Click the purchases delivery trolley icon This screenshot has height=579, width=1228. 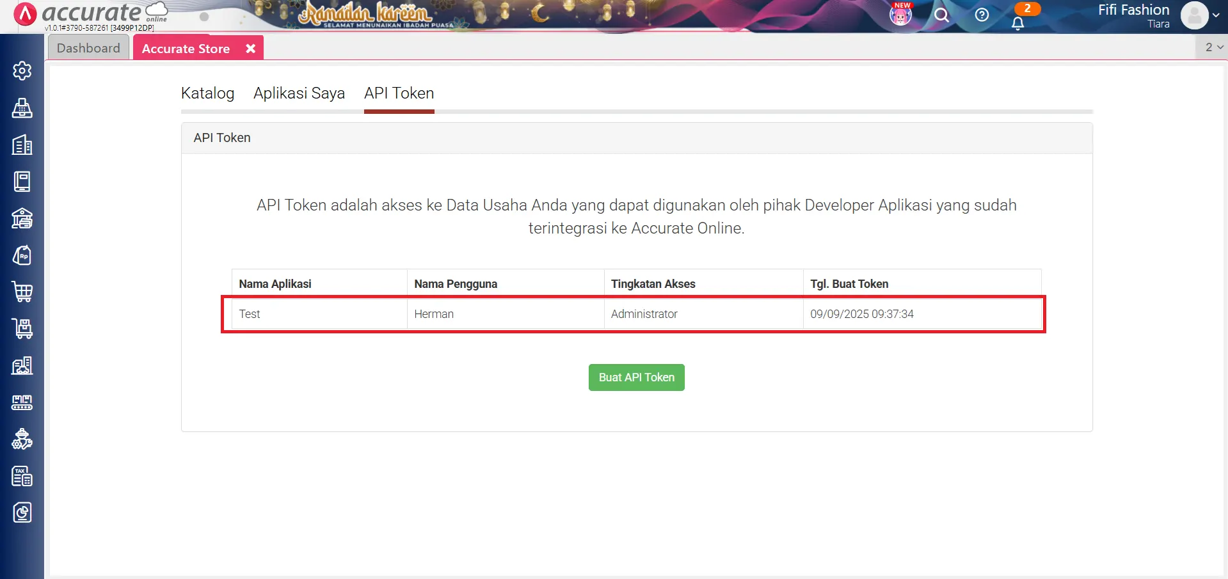coord(22,329)
